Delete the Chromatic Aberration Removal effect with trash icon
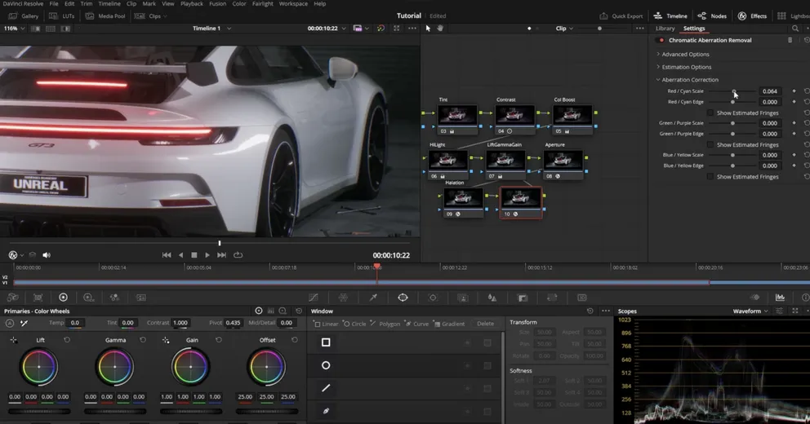This screenshot has height=424, width=810. pyautogui.click(x=790, y=40)
